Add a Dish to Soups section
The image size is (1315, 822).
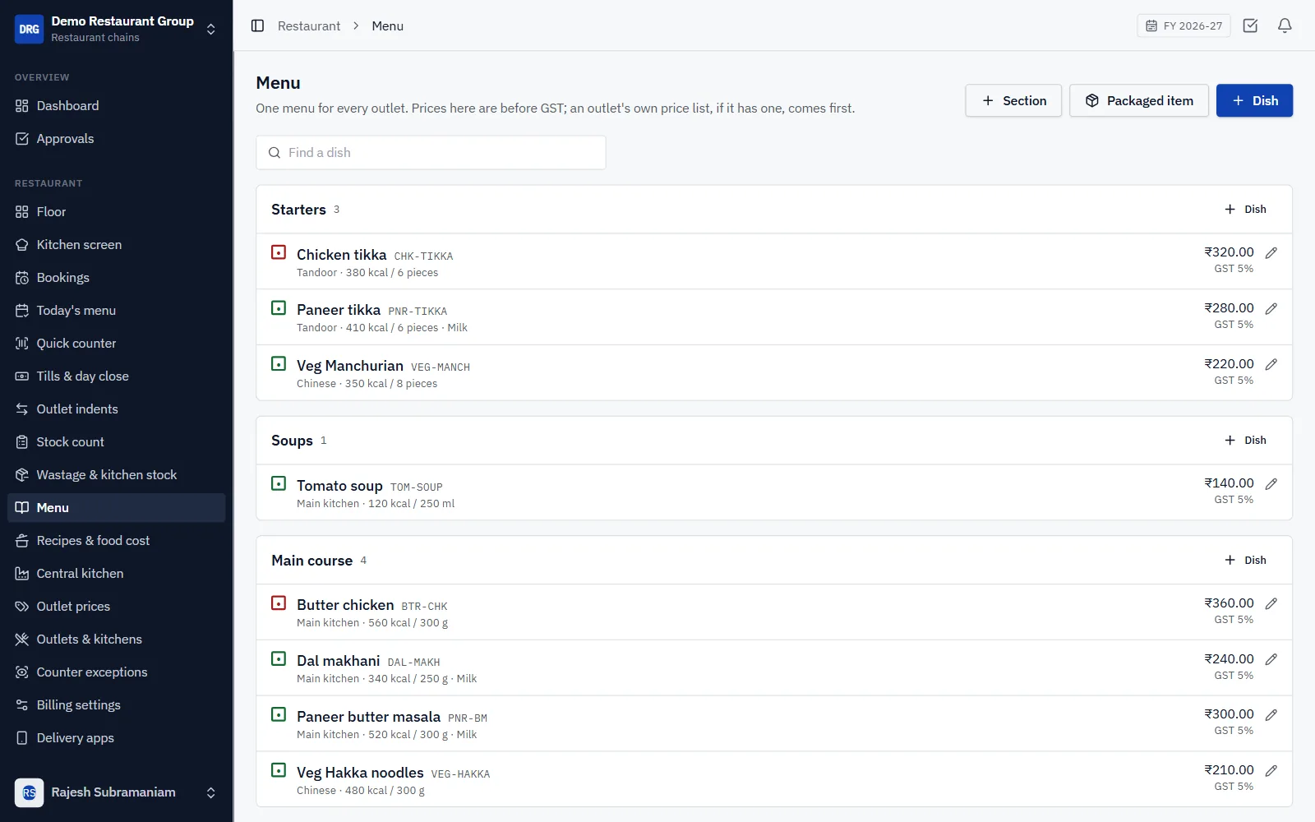[x=1245, y=441]
